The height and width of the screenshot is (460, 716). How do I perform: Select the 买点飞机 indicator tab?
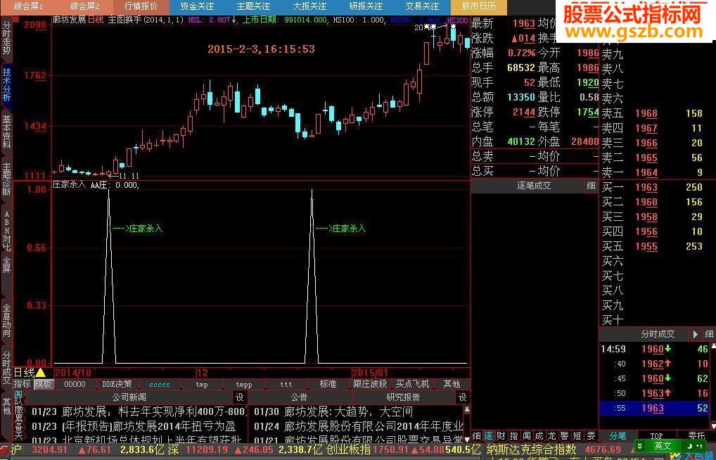click(412, 384)
